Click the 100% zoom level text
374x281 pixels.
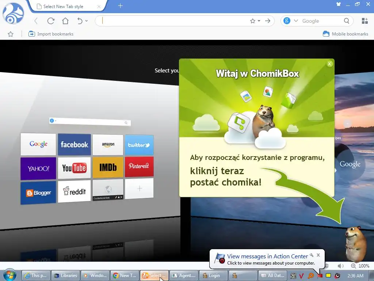[364, 266]
